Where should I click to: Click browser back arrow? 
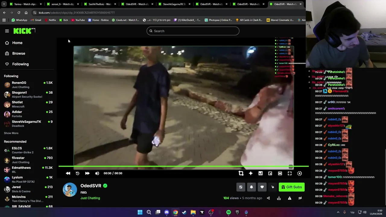pos(4,13)
